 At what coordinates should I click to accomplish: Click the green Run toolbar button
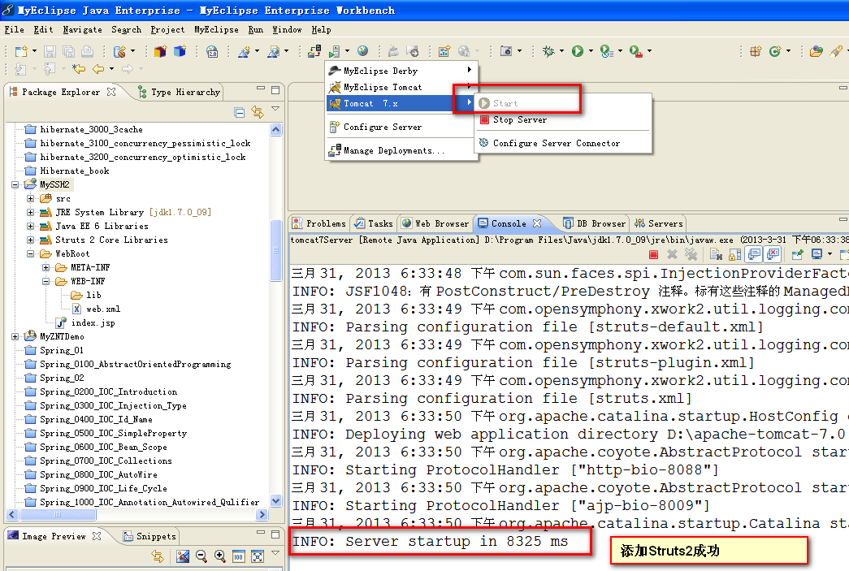578,51
